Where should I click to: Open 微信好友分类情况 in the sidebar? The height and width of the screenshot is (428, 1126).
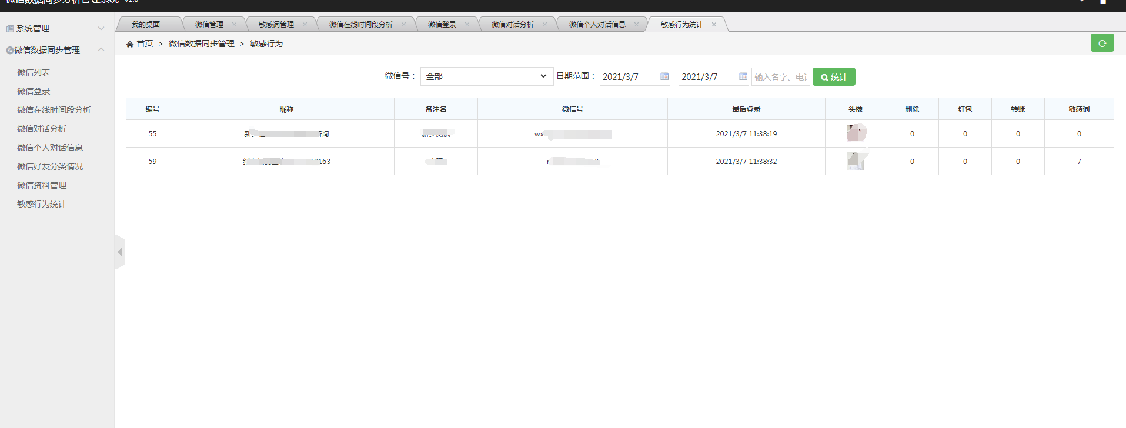[x=50, y=166]
